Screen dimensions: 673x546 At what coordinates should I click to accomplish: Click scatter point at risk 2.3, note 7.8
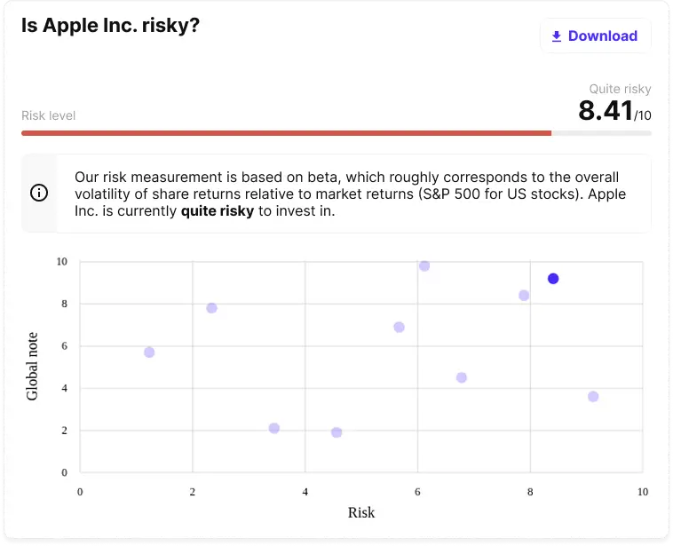coord(211,308)
